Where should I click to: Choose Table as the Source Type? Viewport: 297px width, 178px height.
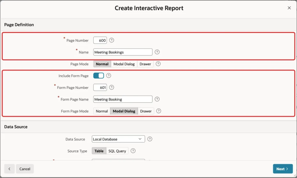(99, 151)
